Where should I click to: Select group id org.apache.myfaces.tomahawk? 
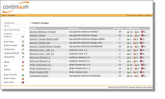[x=85, y=76]
